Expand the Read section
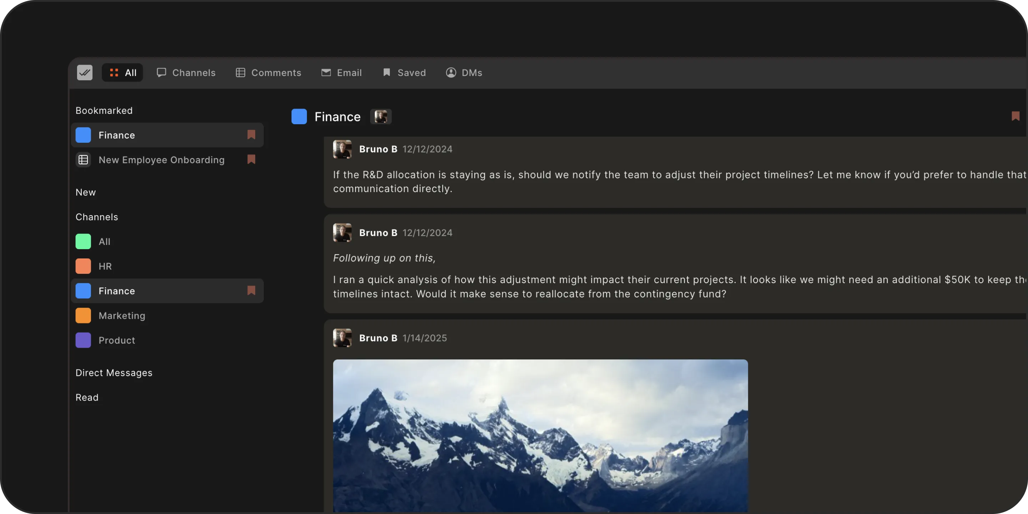Screen dimensions: 1028x514 click(87, 398)
